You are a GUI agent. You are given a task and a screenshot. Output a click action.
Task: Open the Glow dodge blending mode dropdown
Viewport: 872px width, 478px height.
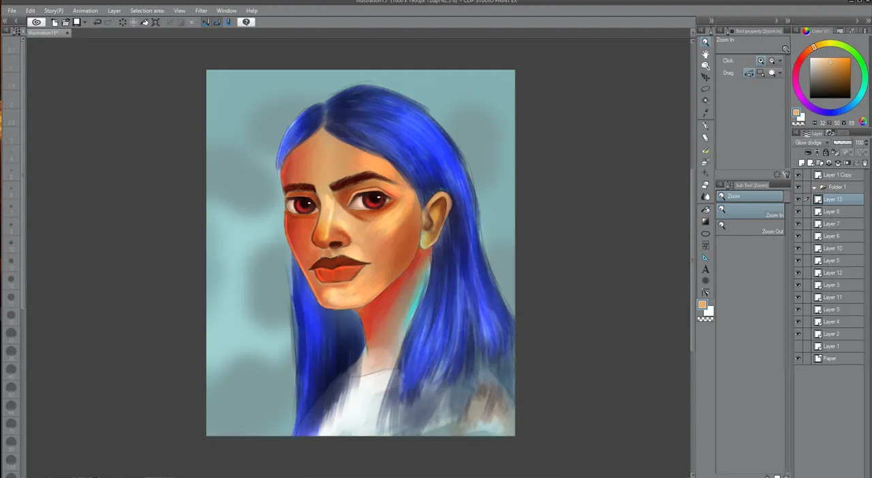(812, 143)
